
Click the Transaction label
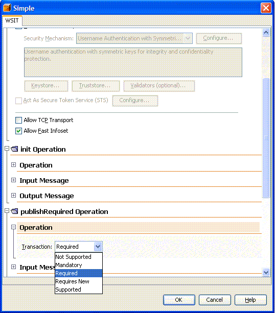click(37, 247)
